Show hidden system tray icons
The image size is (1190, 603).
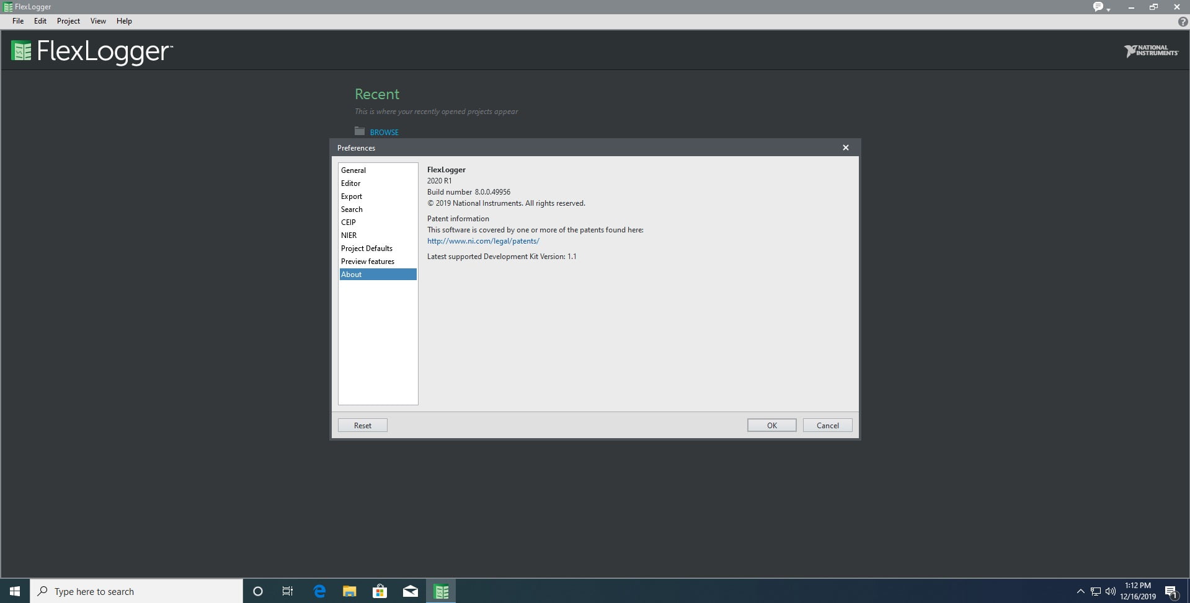pos(1080,591)
